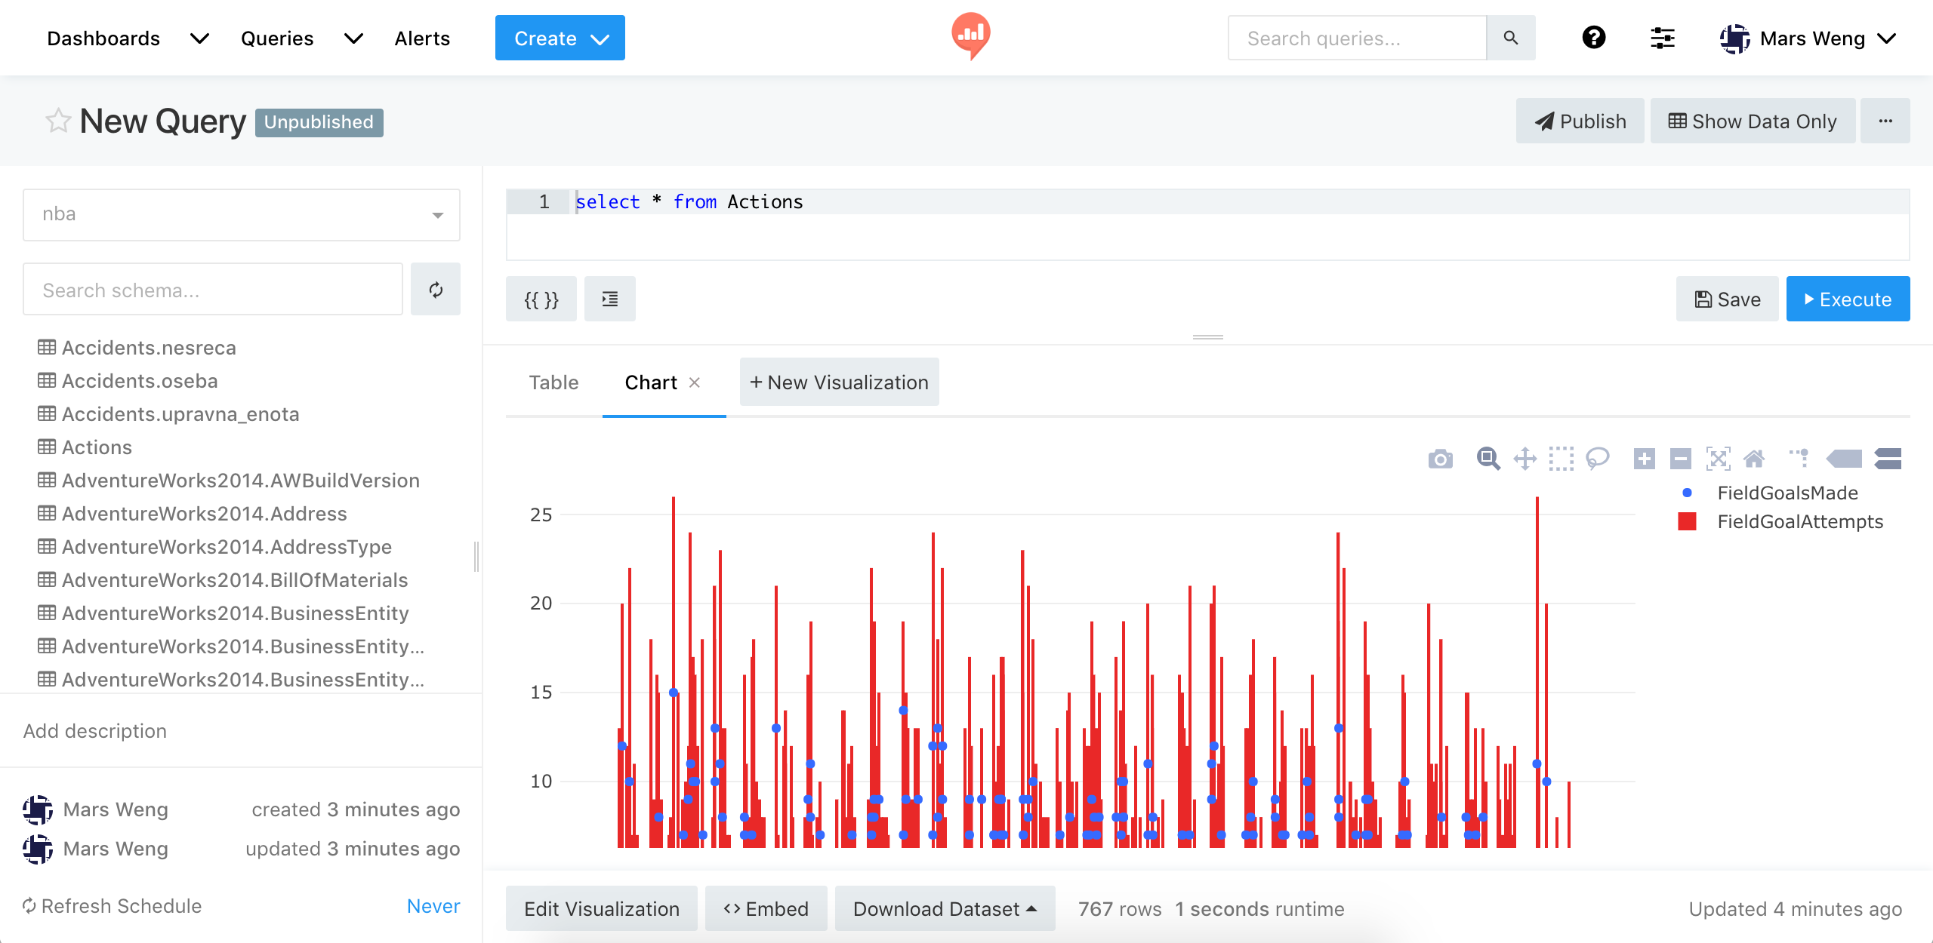Toggle FieldGoalsMade series in legend
This screenshot has width=1933, height=943.
tap(1787, 493)
